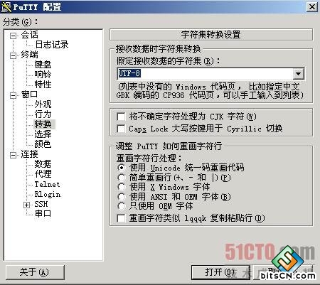320x285 pixels.
Task: Click the 关于(A) button
Action: coord(35,272)
